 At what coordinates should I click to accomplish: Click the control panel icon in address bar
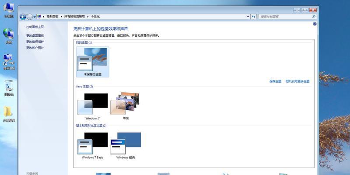point(39,16)
